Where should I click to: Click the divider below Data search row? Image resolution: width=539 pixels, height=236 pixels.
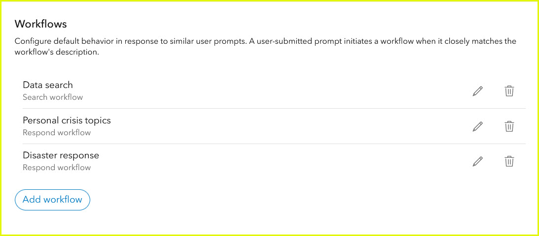270,109
